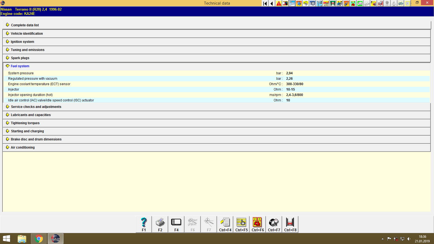434x244 pixels.
Task: Expand the Spark plugs section
Action: (x=20, y=58)
